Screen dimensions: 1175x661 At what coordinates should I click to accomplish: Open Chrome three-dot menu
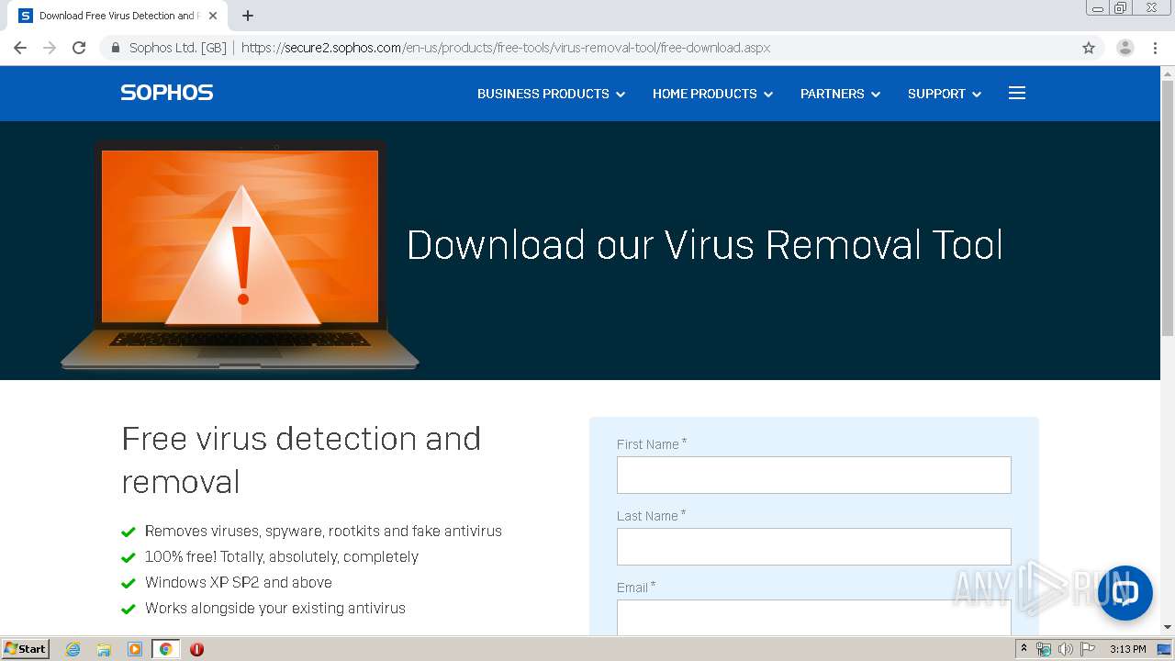(x=1156, y=48)
